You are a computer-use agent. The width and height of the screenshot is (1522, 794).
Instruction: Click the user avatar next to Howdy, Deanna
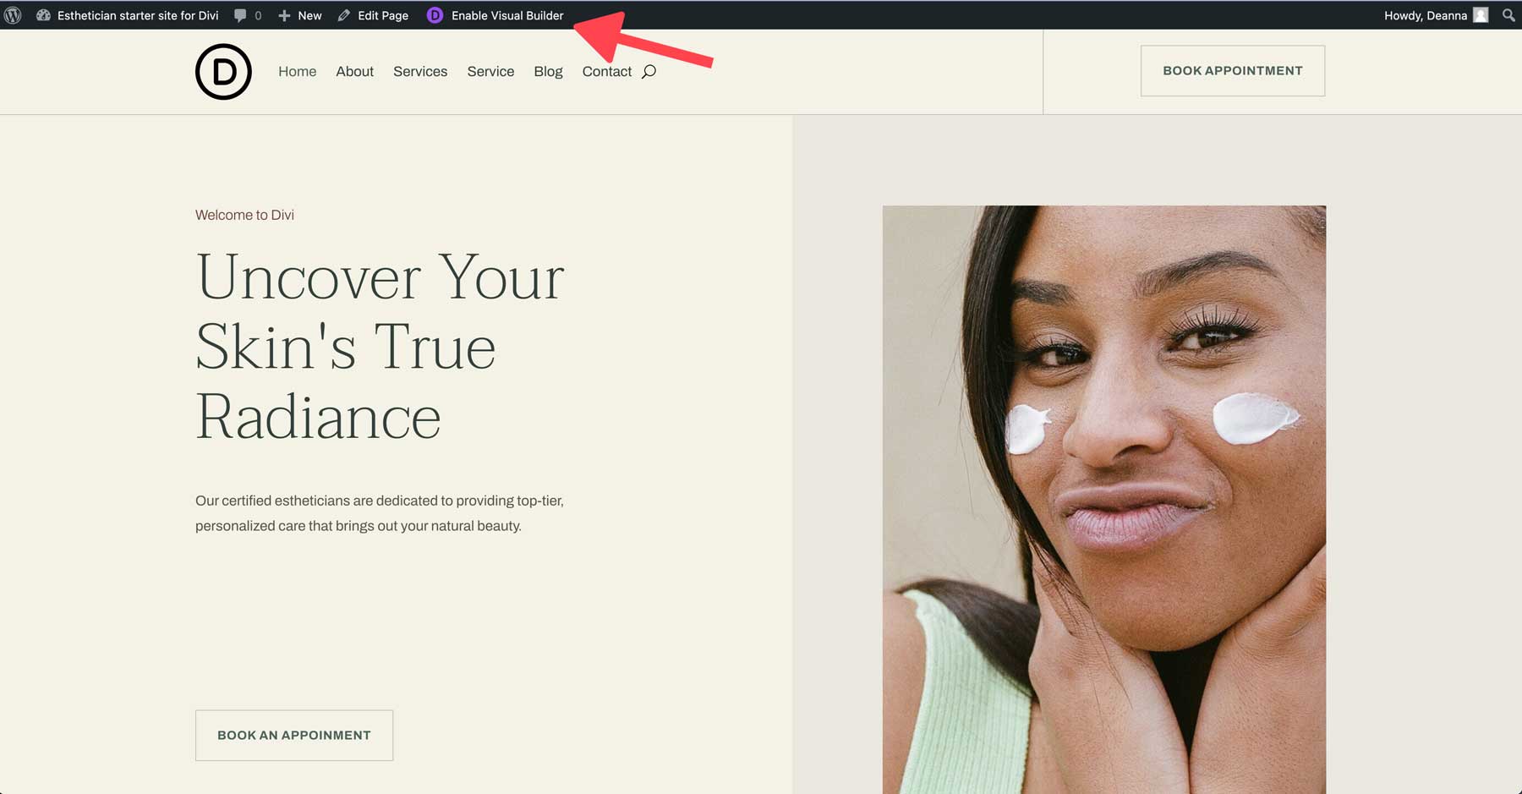pyautogui.click(x=1481, y=14)
